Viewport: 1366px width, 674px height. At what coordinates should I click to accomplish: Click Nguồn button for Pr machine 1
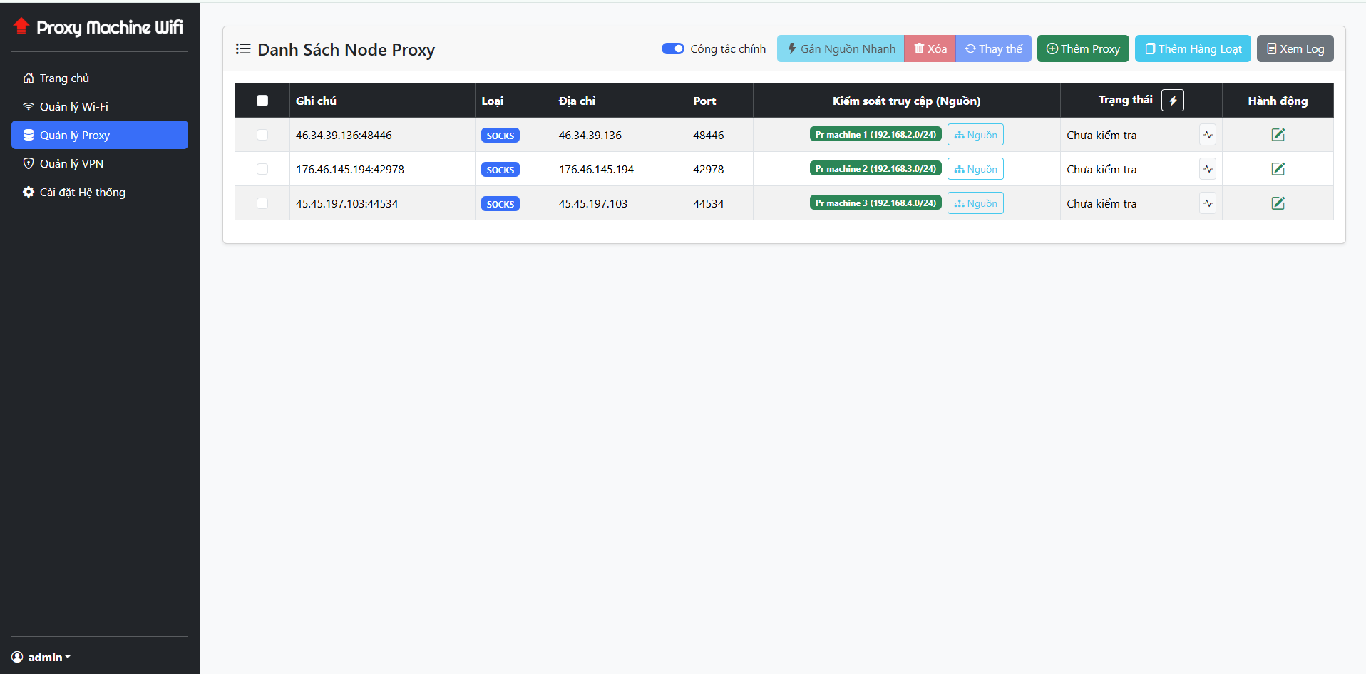[x=975, y=135]
